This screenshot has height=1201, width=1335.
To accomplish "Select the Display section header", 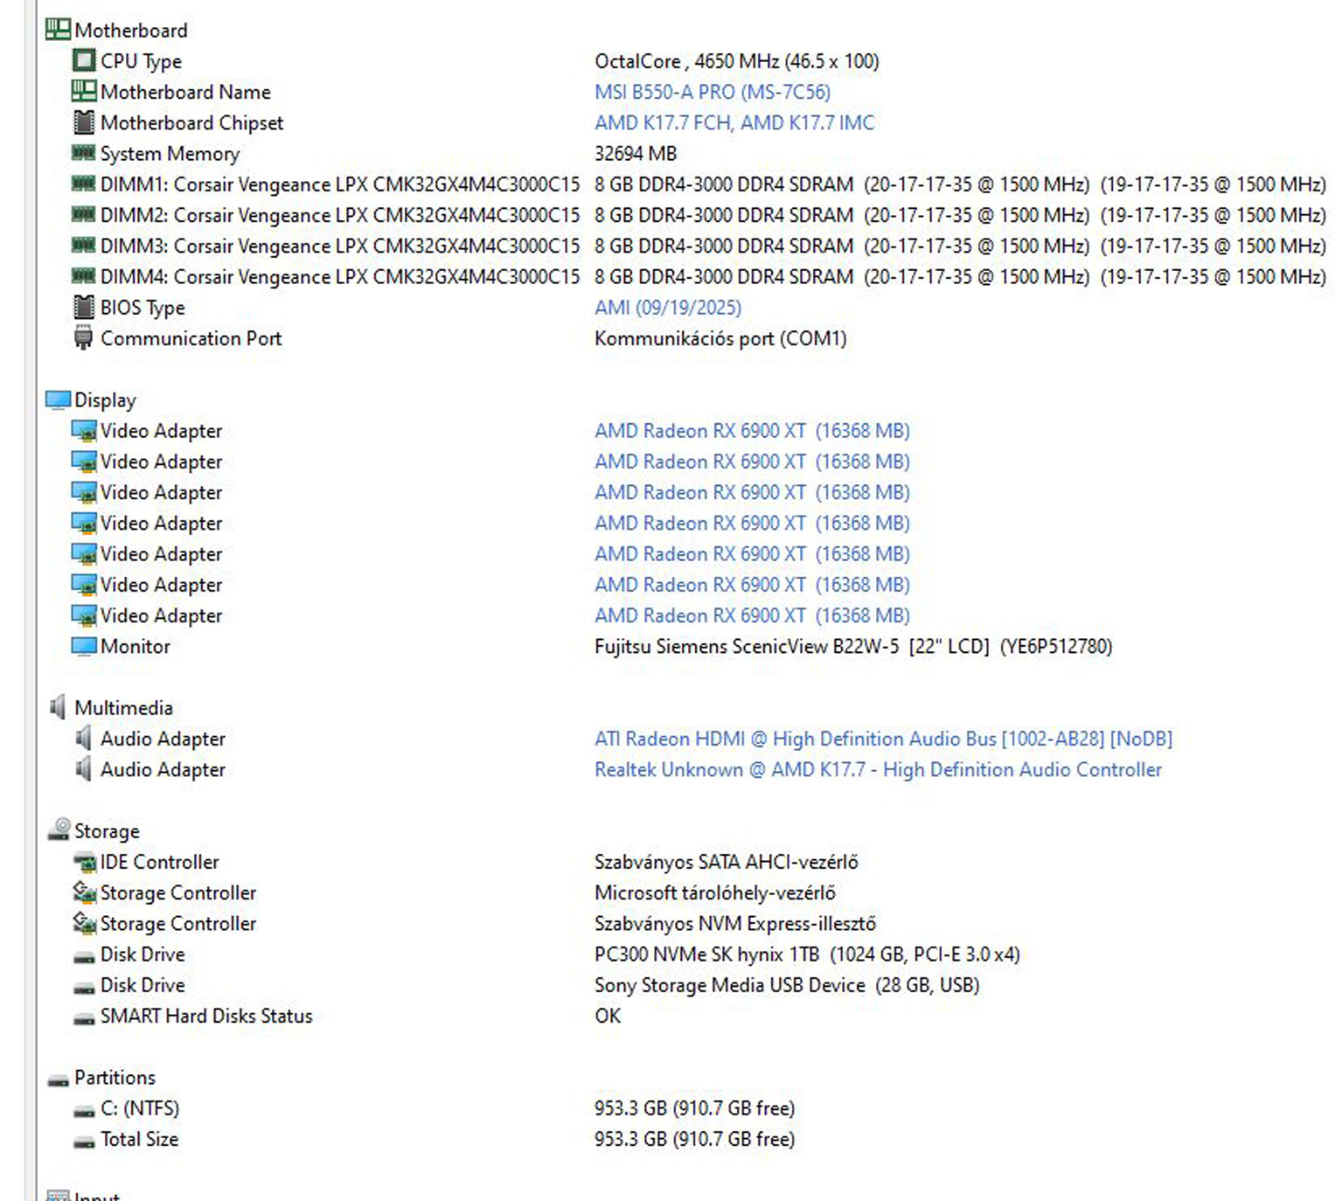I will tap(105, 399).
